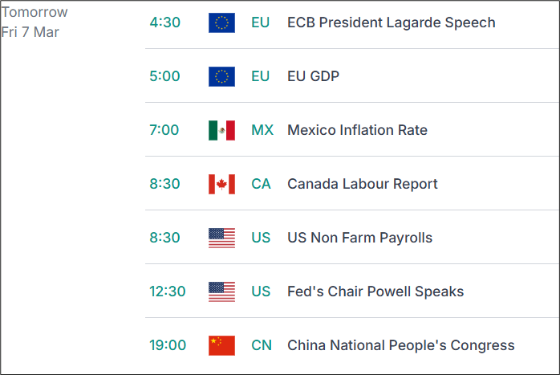560x375 pixels.
Task: Select the CA country code label
Action: [261, 184]
